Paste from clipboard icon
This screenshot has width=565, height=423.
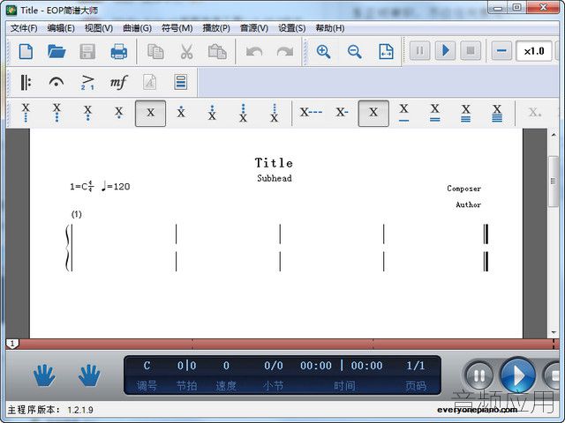pos(217,51)
